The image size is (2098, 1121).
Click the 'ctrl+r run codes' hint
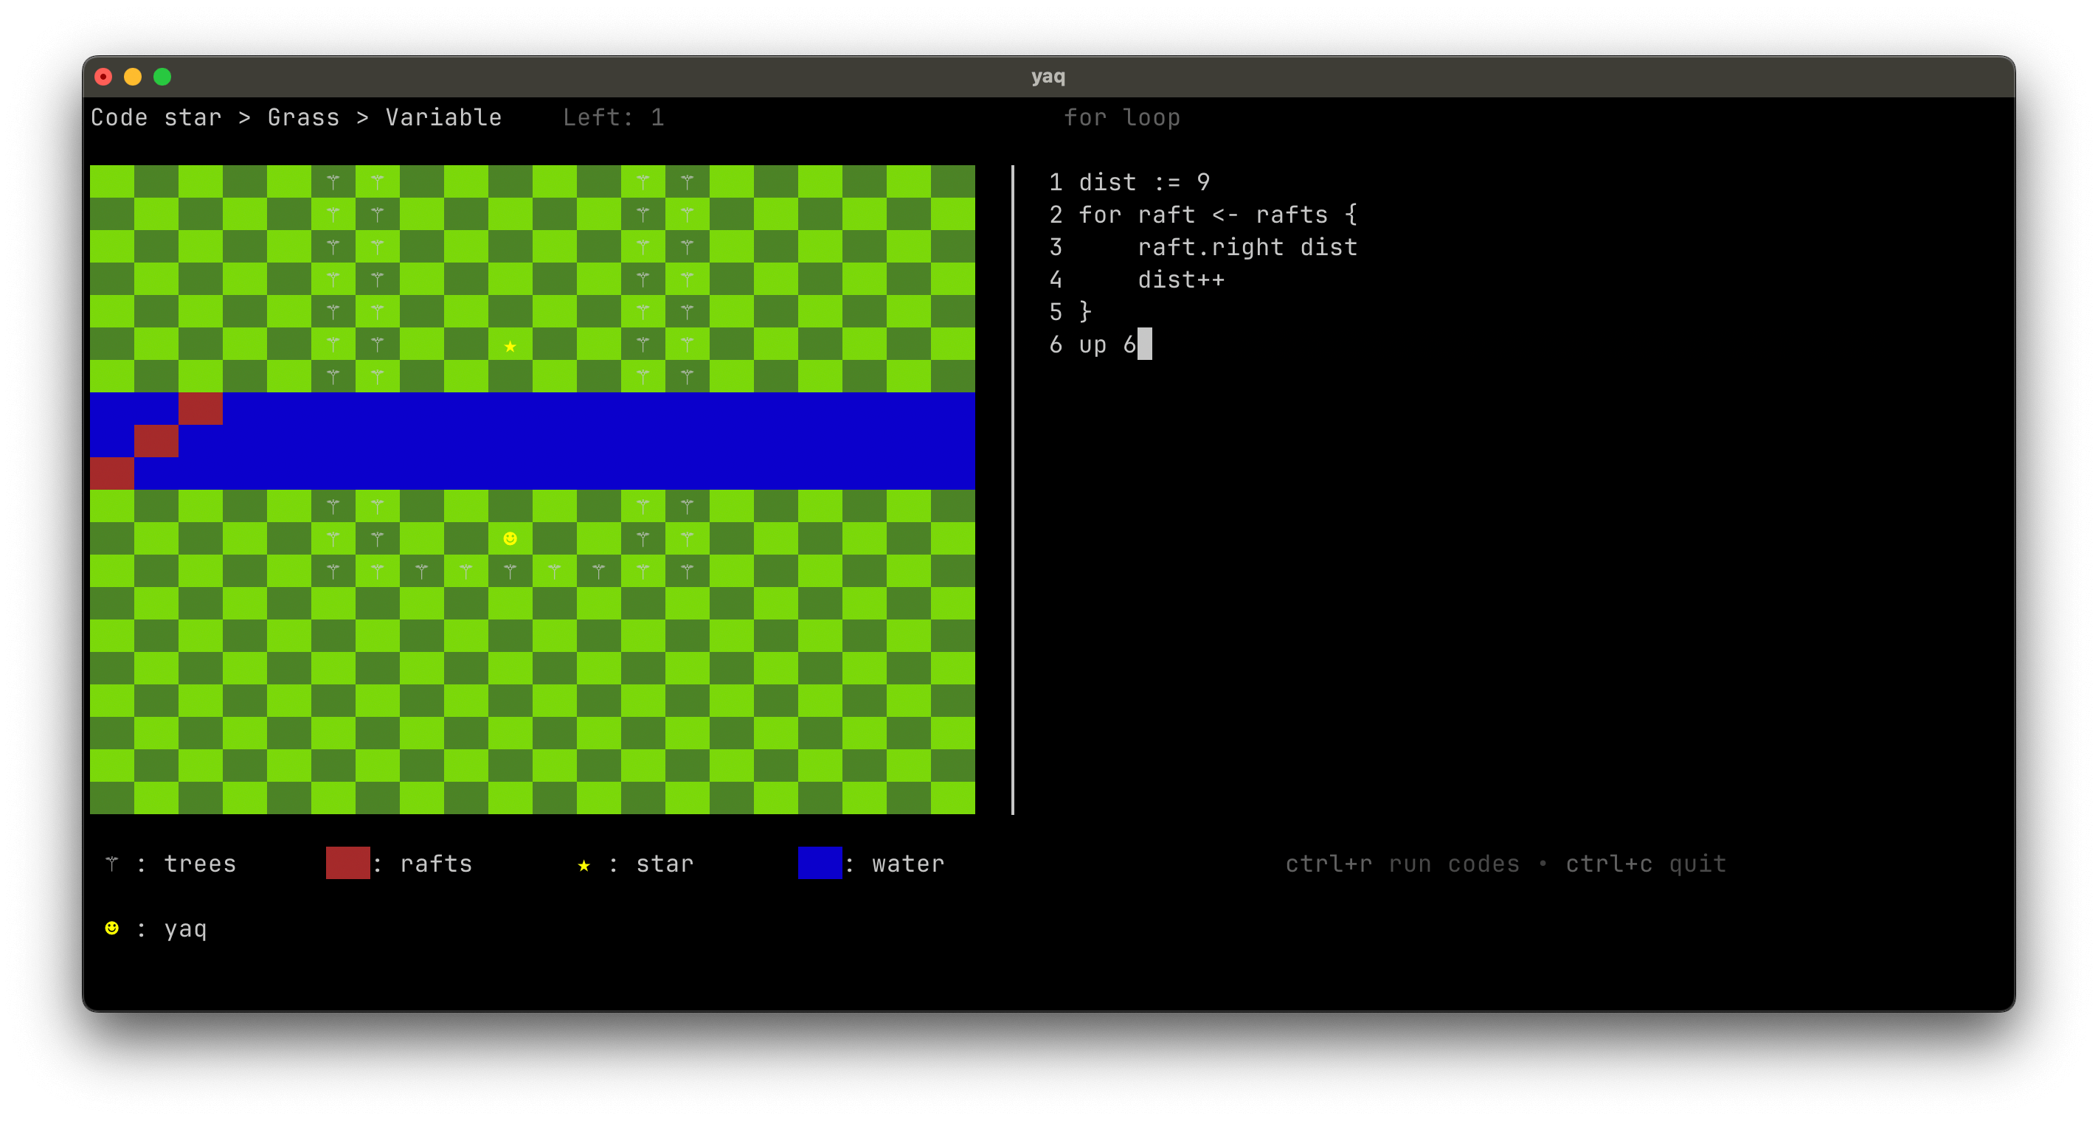(1402, 863)
